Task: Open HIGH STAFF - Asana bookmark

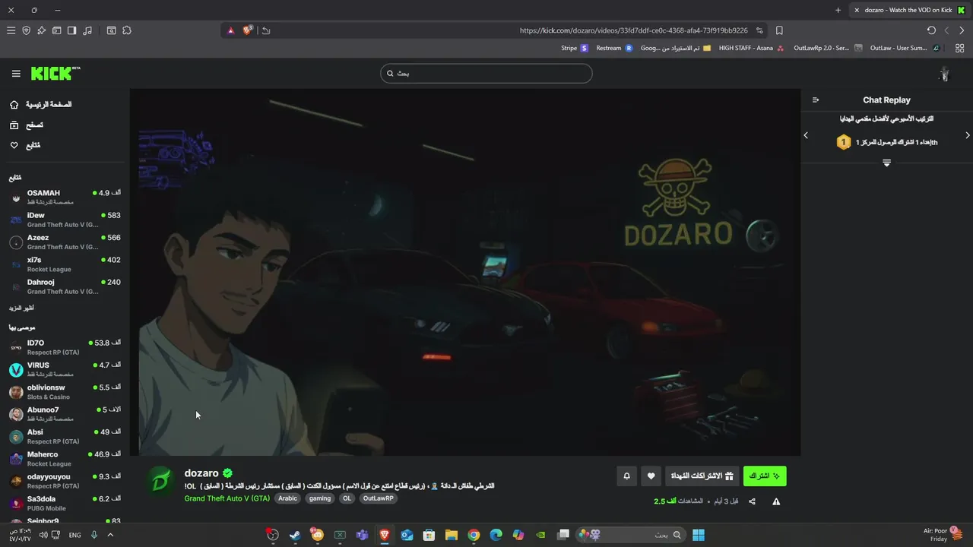Action: click(x=752, y=48)
